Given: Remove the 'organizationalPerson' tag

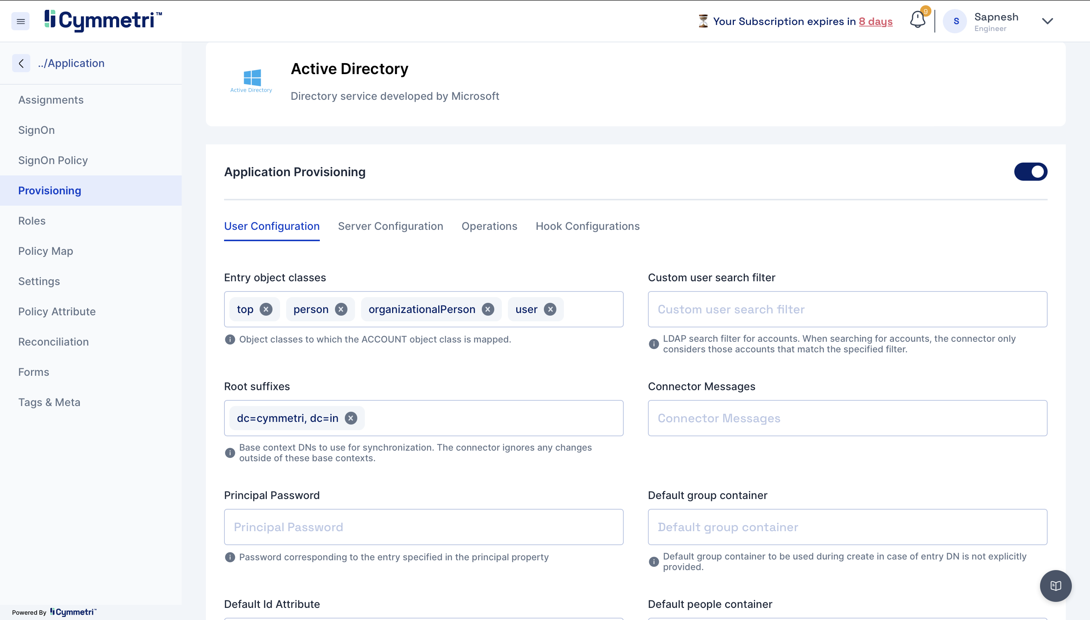Looking at the screenshot, I should [x=488, y=309].
